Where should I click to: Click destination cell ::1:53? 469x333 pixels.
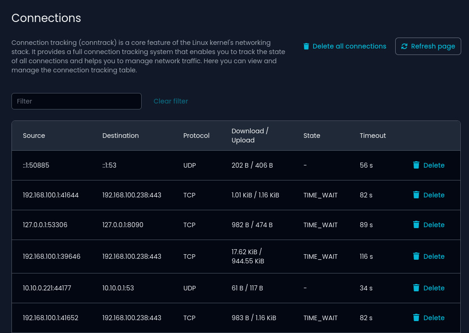(x=109, y=165)
